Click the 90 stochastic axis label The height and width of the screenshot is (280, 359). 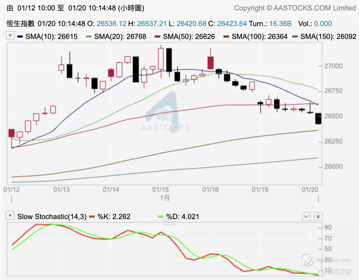[328, 228]
